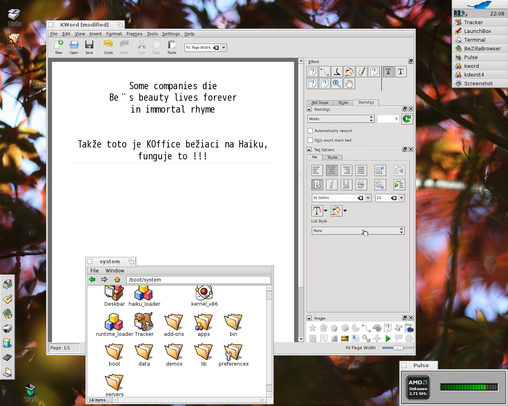Select the path connection tool in KWord toolbox

pos(325,72)
